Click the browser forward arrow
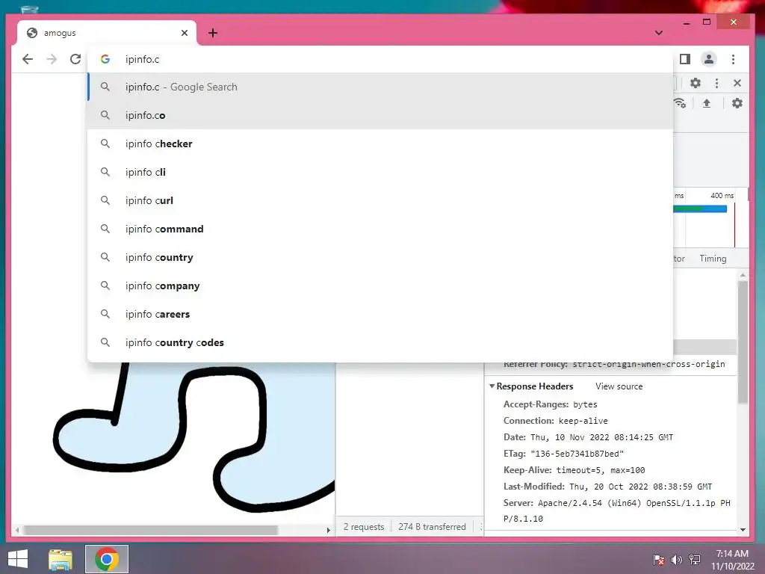 pyautogui.click(x=52, y=59)
